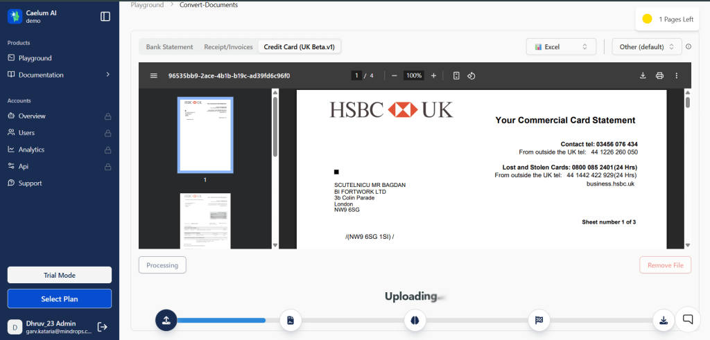This screenshot has height=340, width=710.
Task: Click the flag step icon
Action: pos(539,320)
